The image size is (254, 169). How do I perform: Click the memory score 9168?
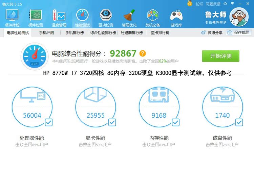click(x=159, y=115)
